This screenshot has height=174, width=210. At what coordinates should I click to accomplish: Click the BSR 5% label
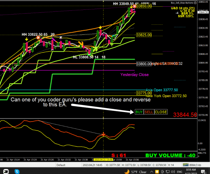(187, 13)
